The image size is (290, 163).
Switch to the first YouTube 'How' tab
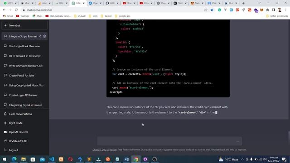pos(129,3)
